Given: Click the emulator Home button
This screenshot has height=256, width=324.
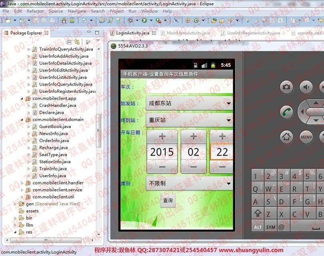Looking at the screenshot, I should 286,137.
